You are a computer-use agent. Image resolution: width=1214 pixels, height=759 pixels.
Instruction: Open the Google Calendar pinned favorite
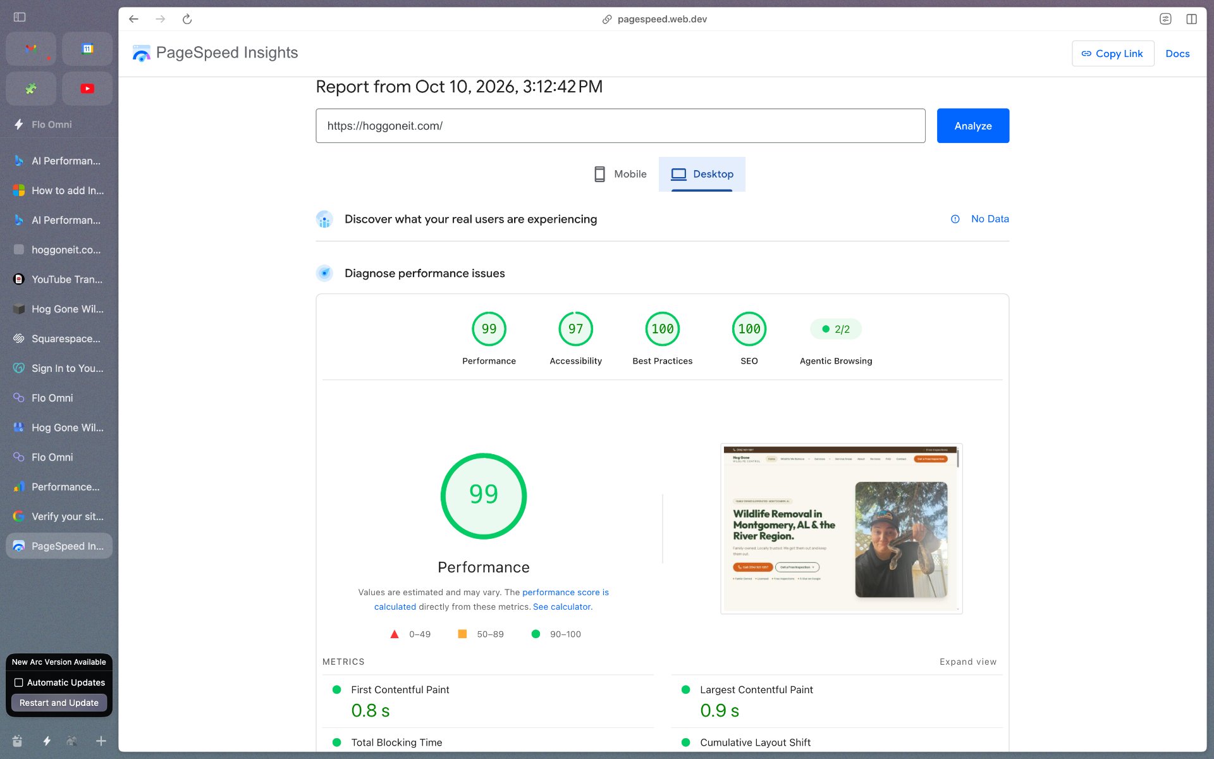[x=87, y=49]
